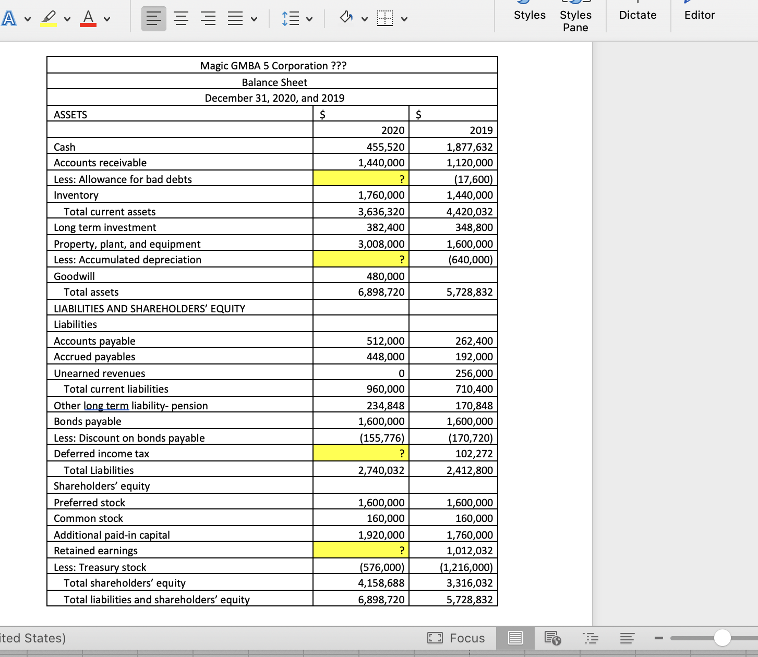
Task: Justify the text
Action: [235, 19]
